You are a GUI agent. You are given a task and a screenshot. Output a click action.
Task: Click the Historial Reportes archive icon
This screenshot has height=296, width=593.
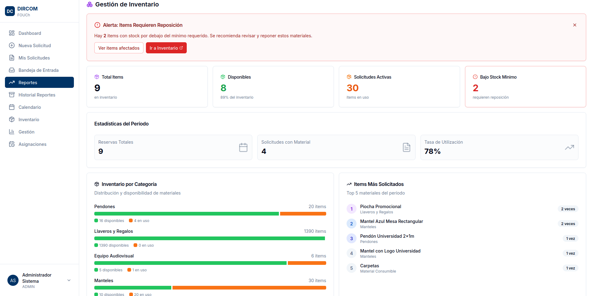pyautogui.click(x=12, y=95)
